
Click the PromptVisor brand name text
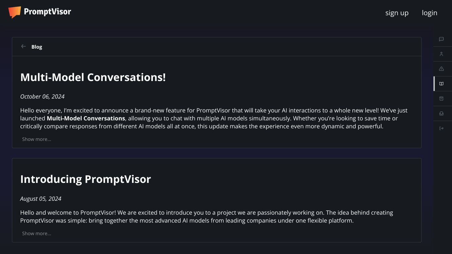(x=47, y=12)
